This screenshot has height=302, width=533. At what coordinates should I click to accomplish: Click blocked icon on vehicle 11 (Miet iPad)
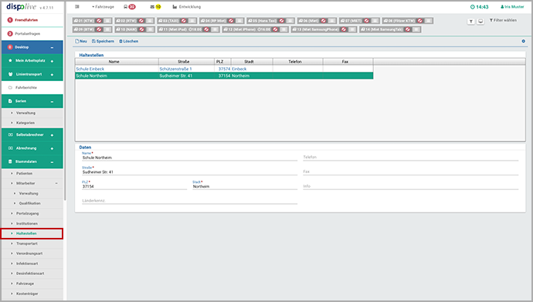coord(206,29)
